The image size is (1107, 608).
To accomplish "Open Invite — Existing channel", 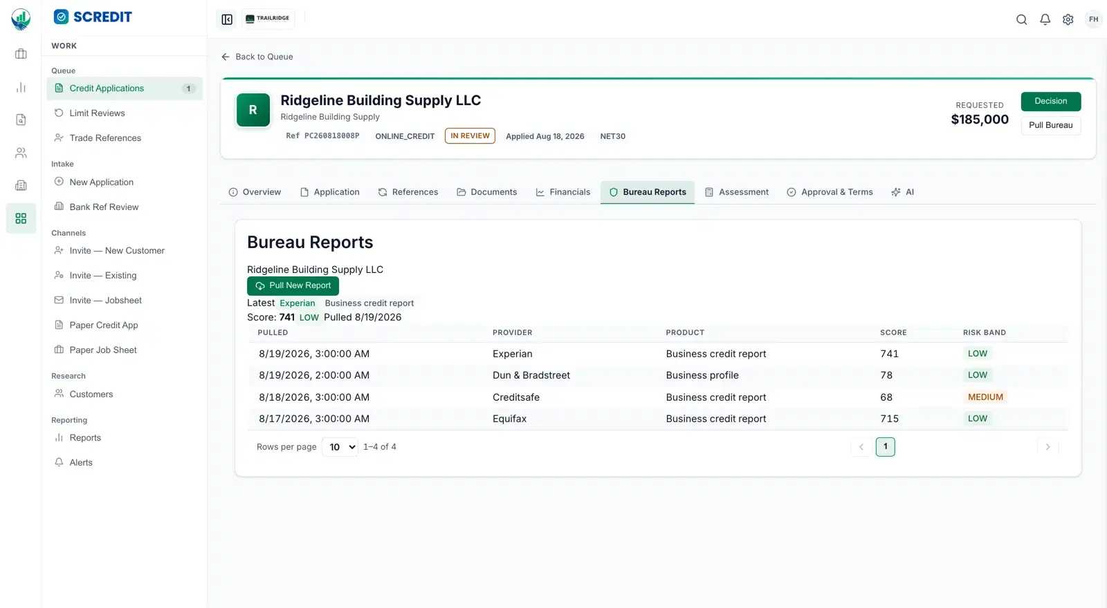I will click(x=125, y=276).
